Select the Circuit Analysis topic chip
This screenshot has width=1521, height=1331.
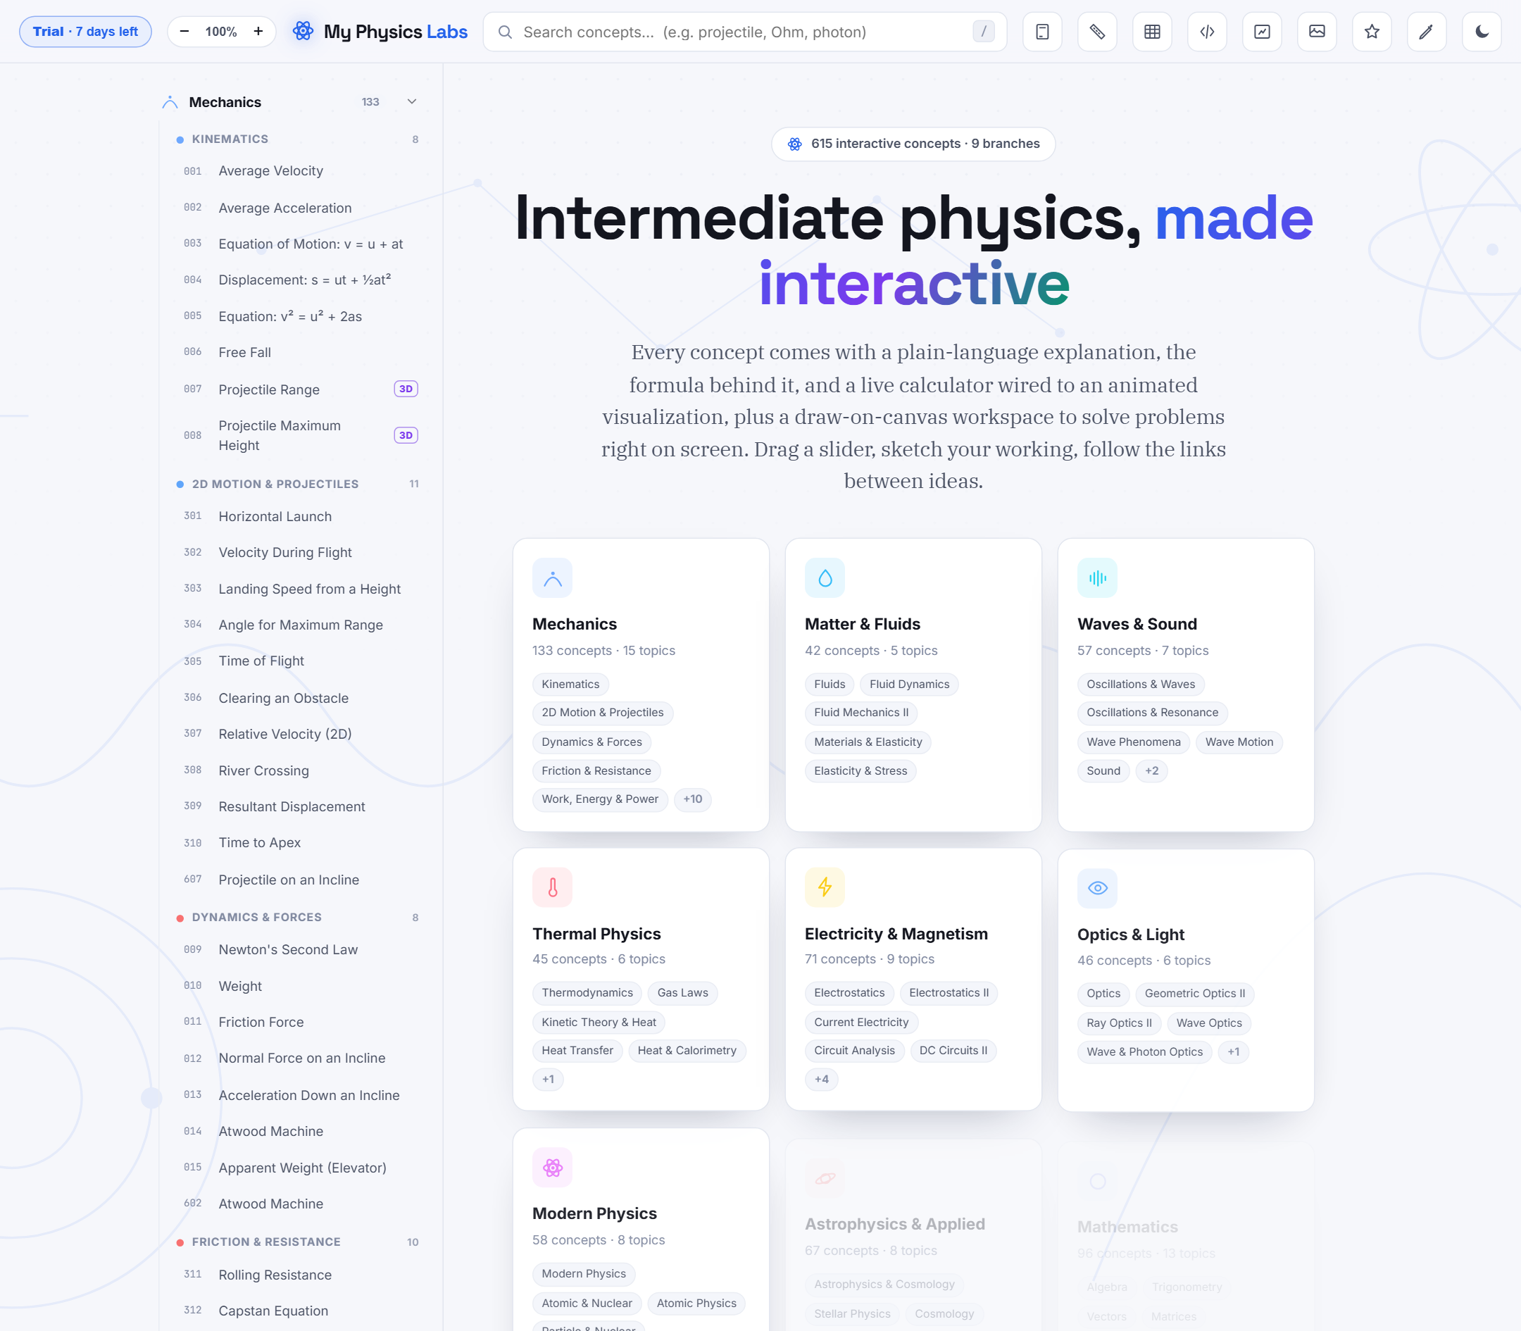pos(854,1050)
